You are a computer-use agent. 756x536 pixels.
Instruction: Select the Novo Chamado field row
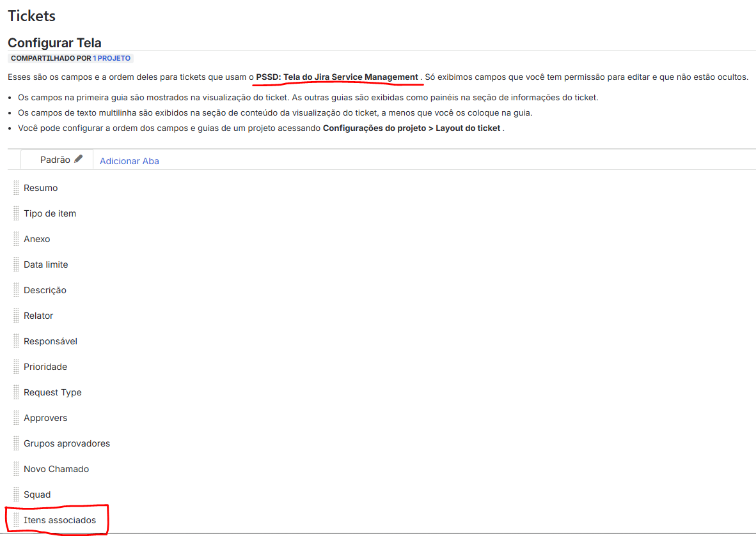tap(382, 468)
